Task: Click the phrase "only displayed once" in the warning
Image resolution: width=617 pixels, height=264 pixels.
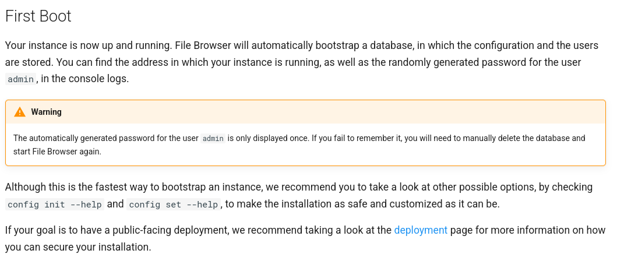Action: pyautogui.click(x=274, y=139)
